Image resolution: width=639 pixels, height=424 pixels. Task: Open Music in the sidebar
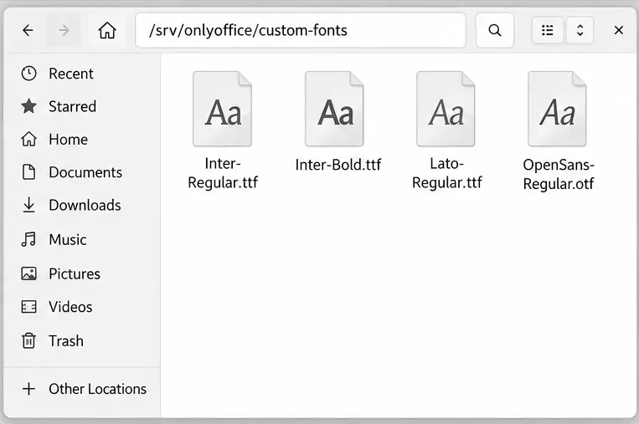[x=82, y=240]
